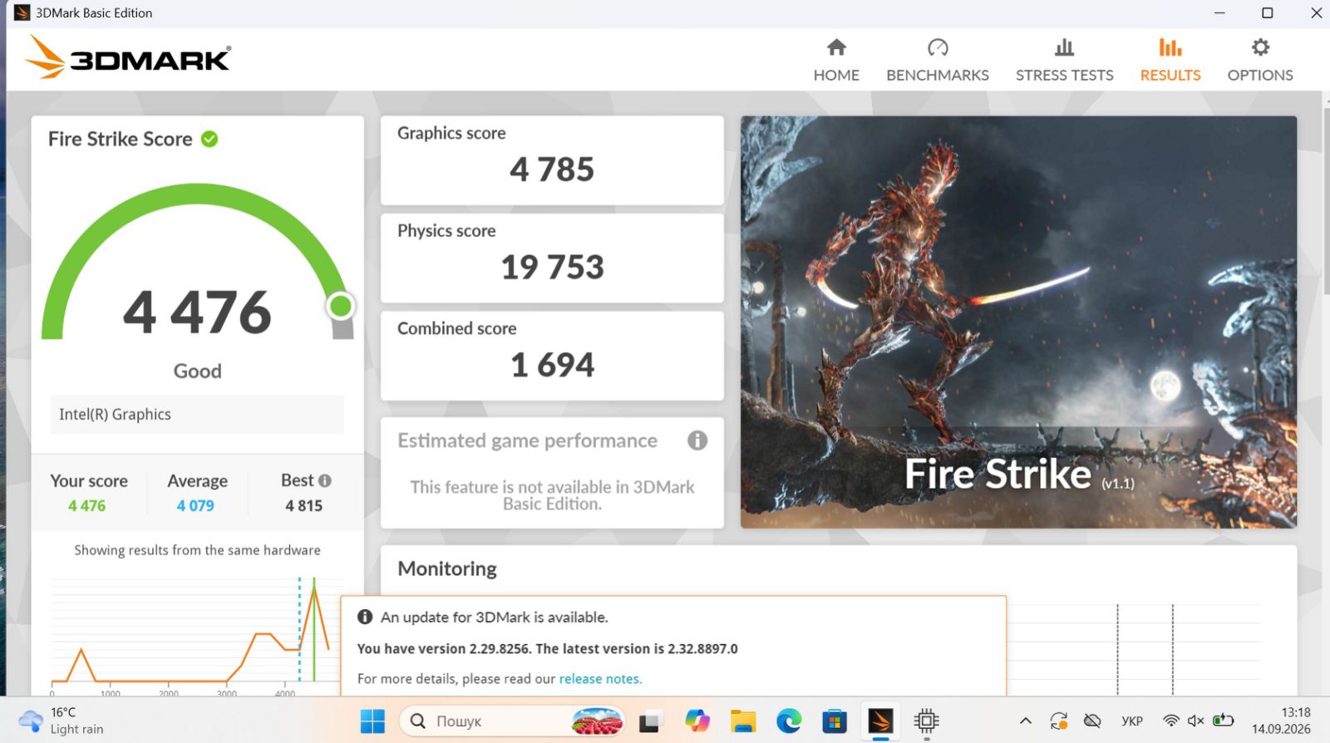Click the best score value 4 815
Viewport: 1330px width, 743px height.
303,505
